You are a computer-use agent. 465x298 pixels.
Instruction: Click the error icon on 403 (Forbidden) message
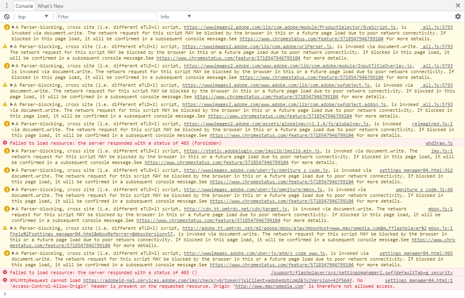[5, 143]
